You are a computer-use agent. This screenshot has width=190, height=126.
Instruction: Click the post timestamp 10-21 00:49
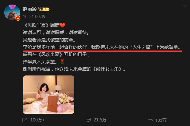[34, 16]
